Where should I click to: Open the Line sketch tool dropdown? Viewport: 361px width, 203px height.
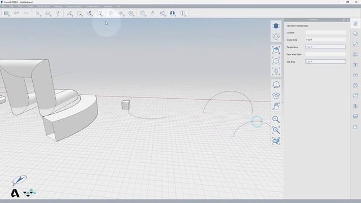pyautogui.click(x=69, y=14)
